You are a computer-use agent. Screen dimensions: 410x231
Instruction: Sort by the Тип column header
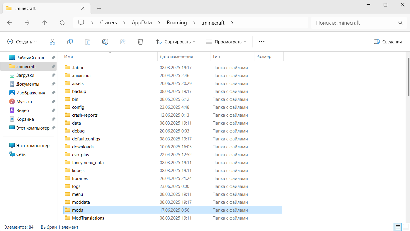232,57
